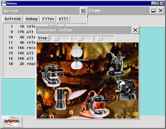The width and height of the screenshot is (166, 129).
Task: Click the Files button in micron
Action: coord(48,19)
